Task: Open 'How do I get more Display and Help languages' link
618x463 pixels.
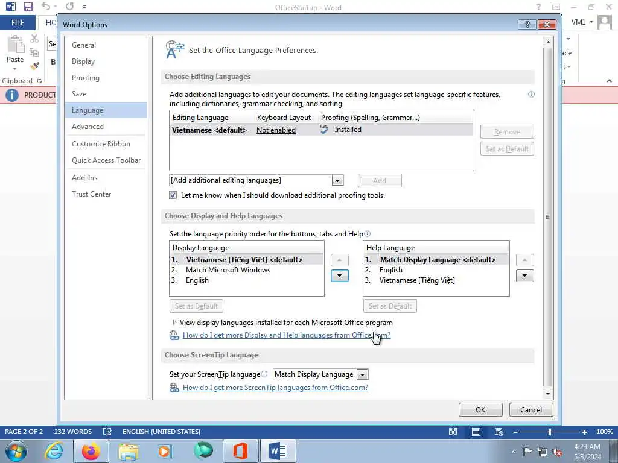Action: (287, 335)
